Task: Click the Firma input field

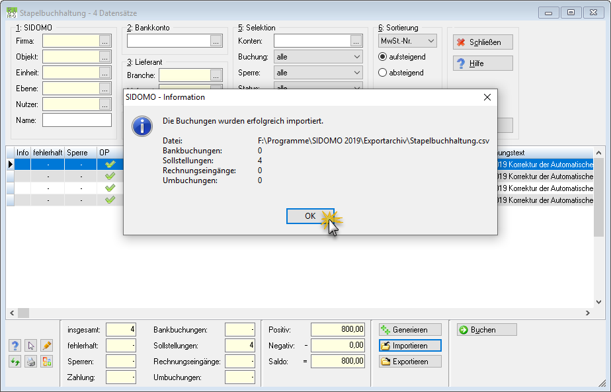Action: (x=71, y=41)
